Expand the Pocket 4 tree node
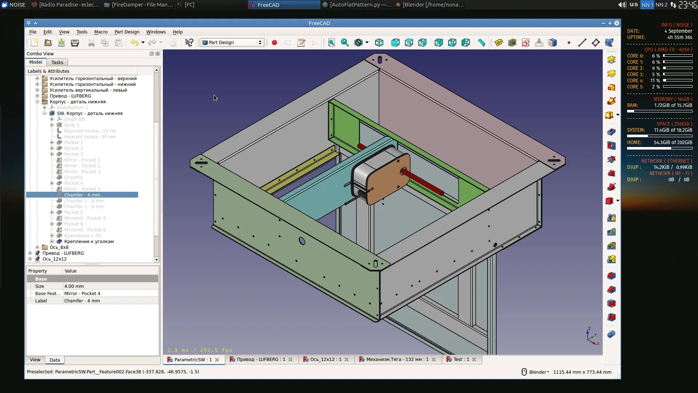 52,183
